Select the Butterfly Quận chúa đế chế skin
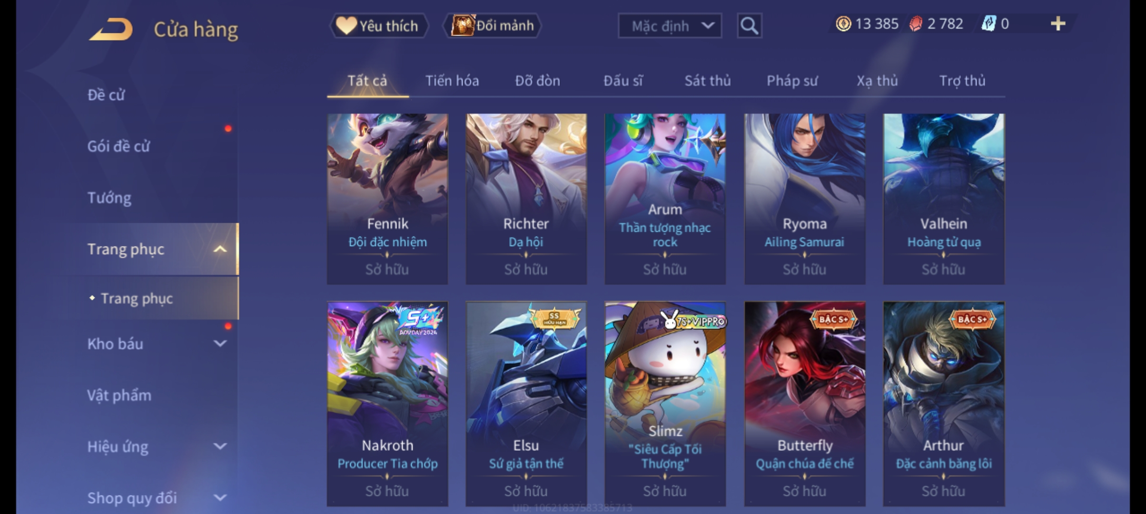The height and width of the screenshot is (514, 1146). pos(804,404)
